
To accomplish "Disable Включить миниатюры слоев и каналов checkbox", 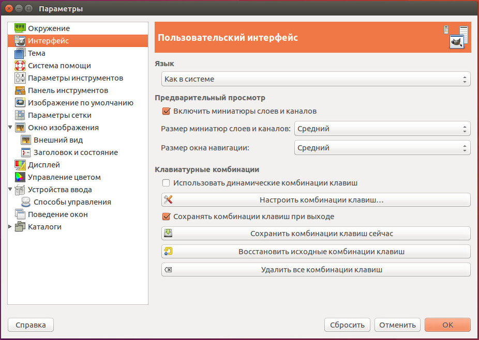I will pos(166,111).
